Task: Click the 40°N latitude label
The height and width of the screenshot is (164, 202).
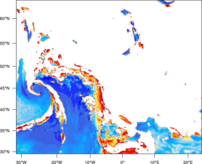Action: point(5,110)
